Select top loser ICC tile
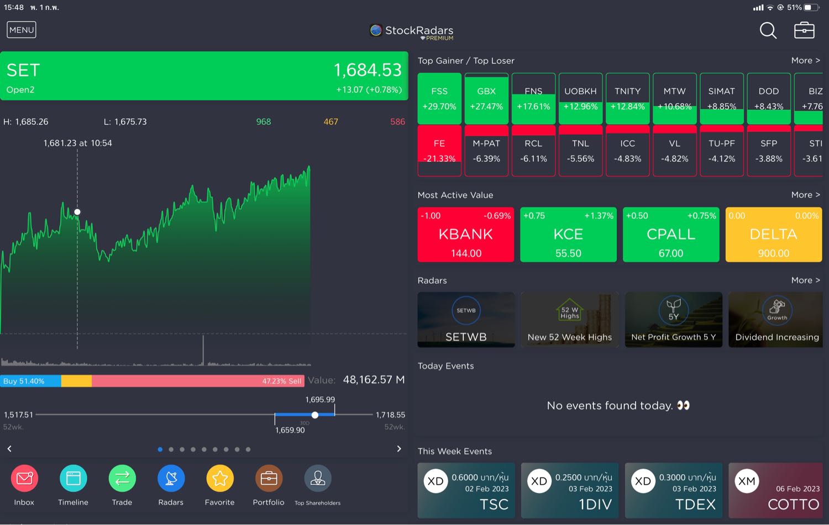Viewport: 829px width, 525px height. coord(628,151)
